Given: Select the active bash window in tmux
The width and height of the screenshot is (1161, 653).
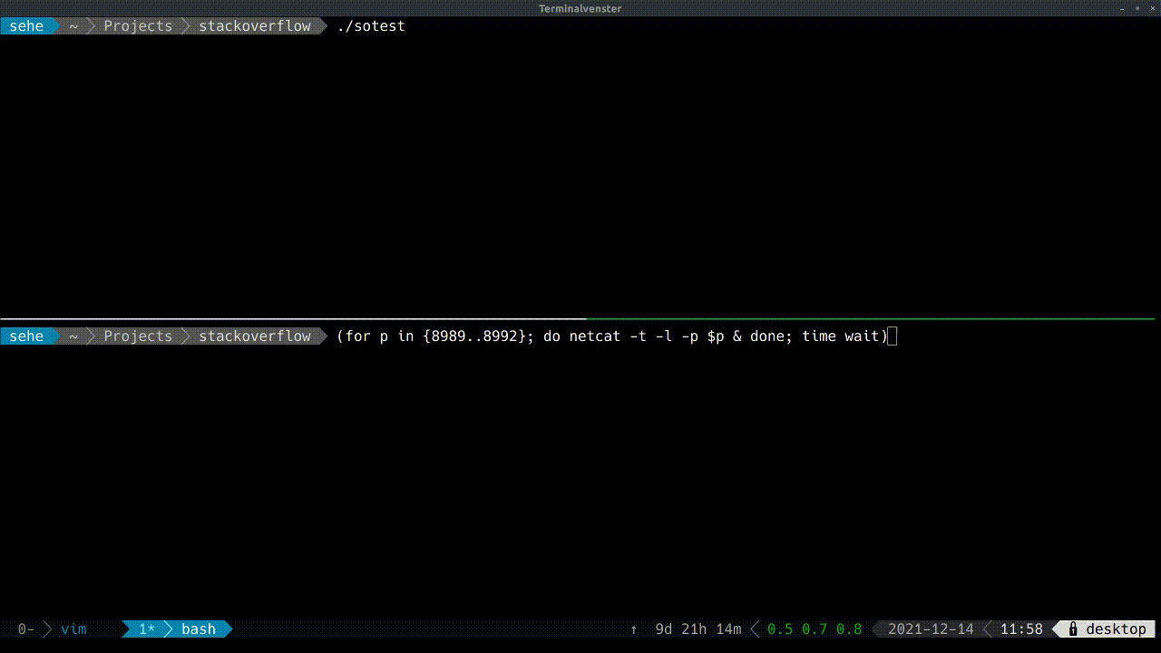Looking at the screenshot, I should (x=198, y=629).
